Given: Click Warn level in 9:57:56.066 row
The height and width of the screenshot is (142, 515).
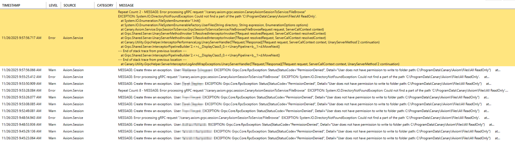Looking at the screenshot, I should (x=52, y=70).
